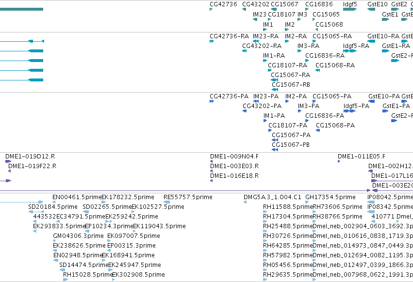Click protein CG16836-PA
The width and height of the screenshot is (413, 282).
tap(325, 116)
